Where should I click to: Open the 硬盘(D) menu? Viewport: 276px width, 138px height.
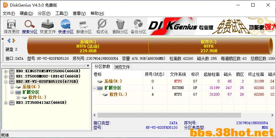point(26,13)
